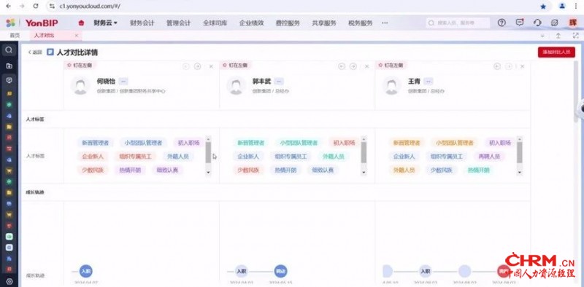Click the sidebar search magnifier icon
The width and height of the screenshot is (584, 287).
coord(9,50)
